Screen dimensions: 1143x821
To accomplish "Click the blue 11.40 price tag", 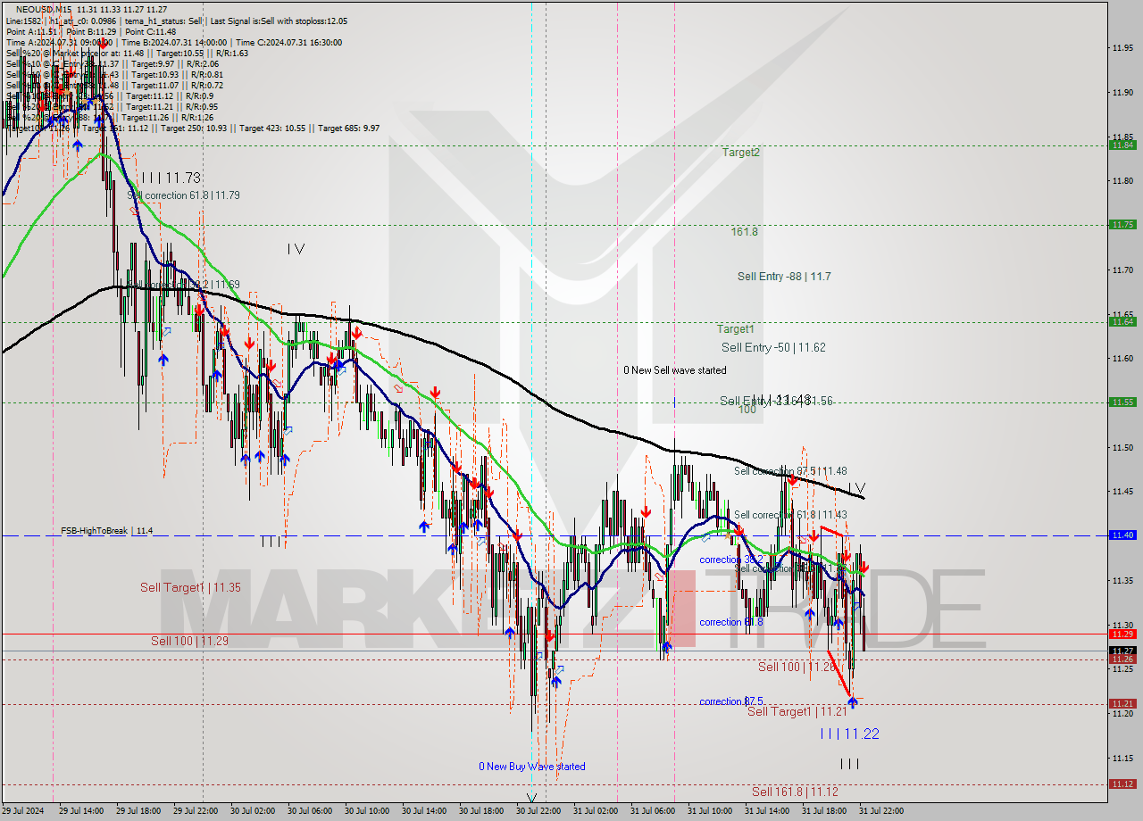I will tap(1122, 535).
